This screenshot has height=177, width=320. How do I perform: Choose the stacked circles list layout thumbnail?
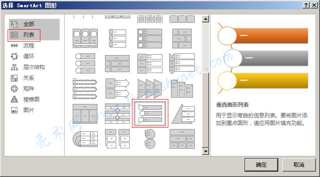point(150,139)
